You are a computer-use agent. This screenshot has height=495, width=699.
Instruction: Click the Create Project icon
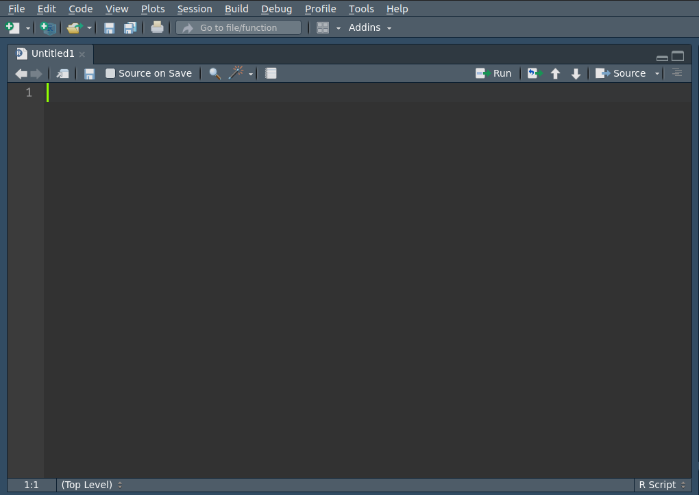click(x=47, y=28)
